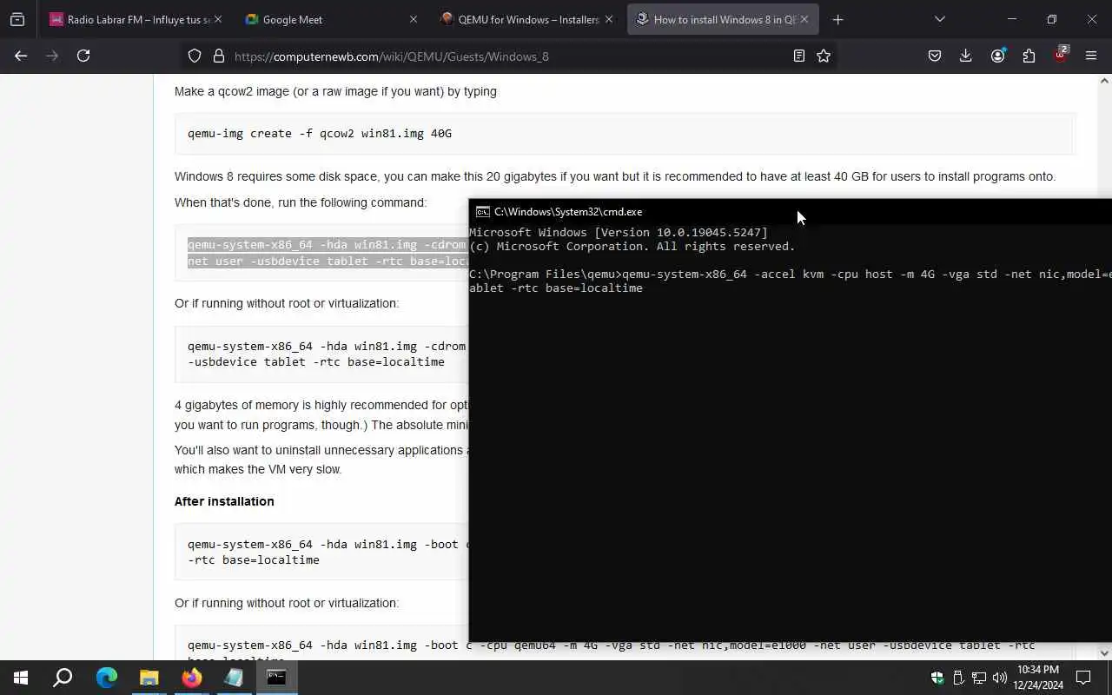Open the Windows notification center
Screen dimensions: 1112x695
coord(1083,678)
